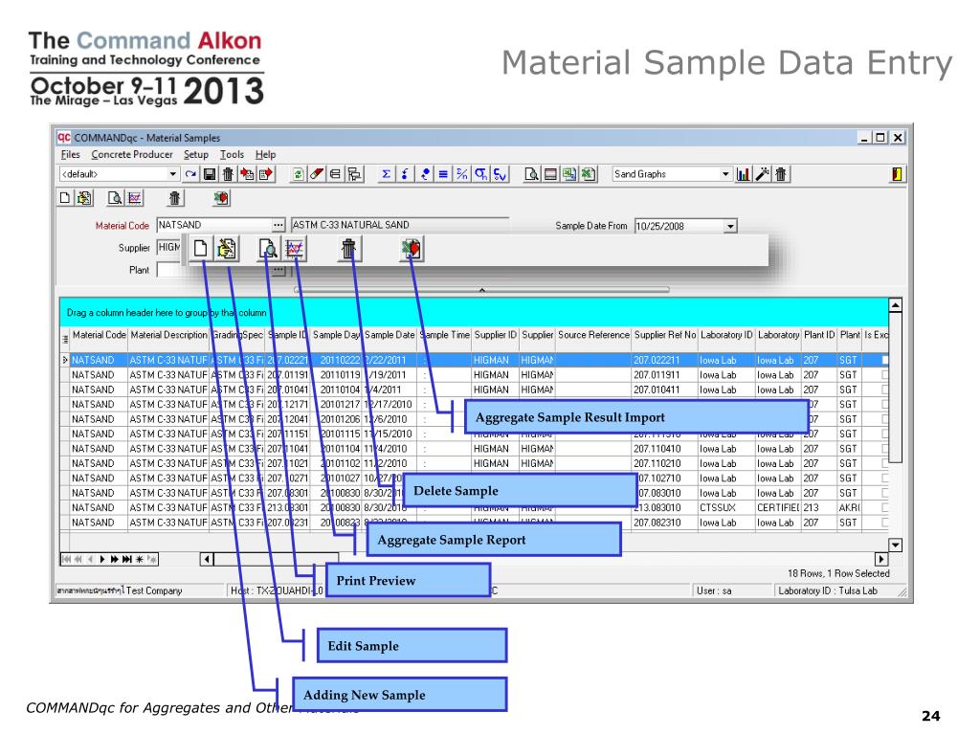Image resolution: width=980 pixels, height=735 pixels.
Task: Click the grid's scroll right arrow
Action: (880, 559)
